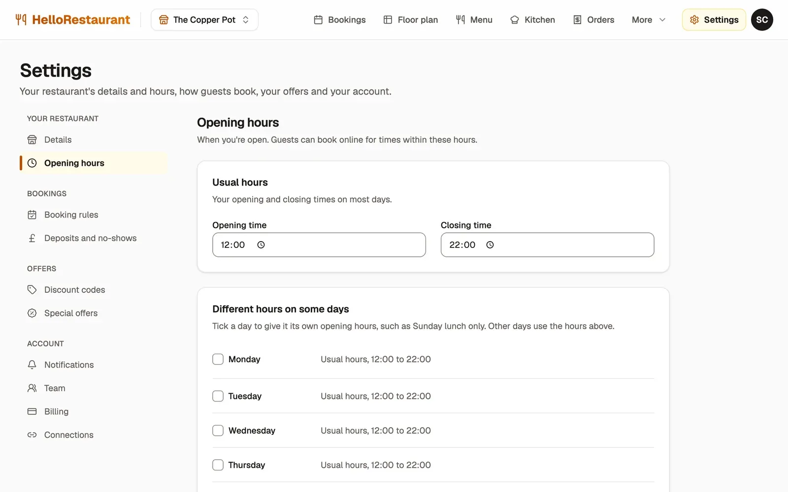Tick the Thursday checkbox
Viewport: 788px width, 492px height.
tap(218, 465)
